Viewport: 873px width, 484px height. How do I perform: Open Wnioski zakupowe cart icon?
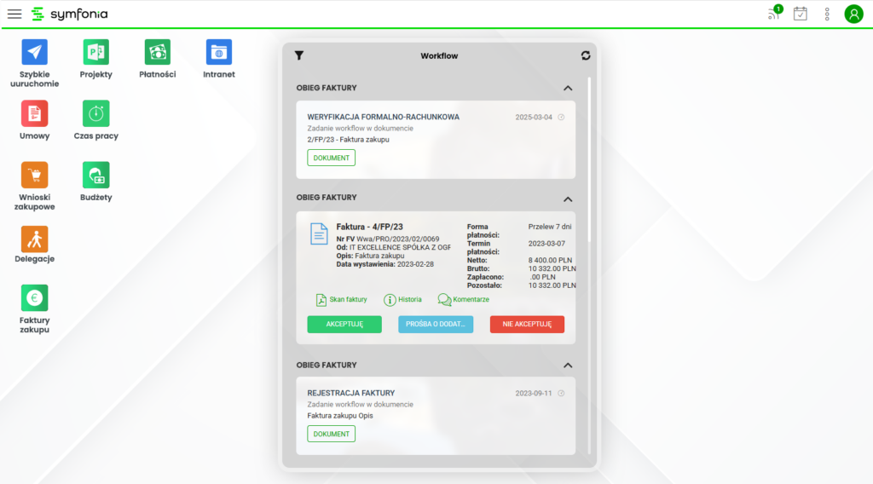click(35, 175)
